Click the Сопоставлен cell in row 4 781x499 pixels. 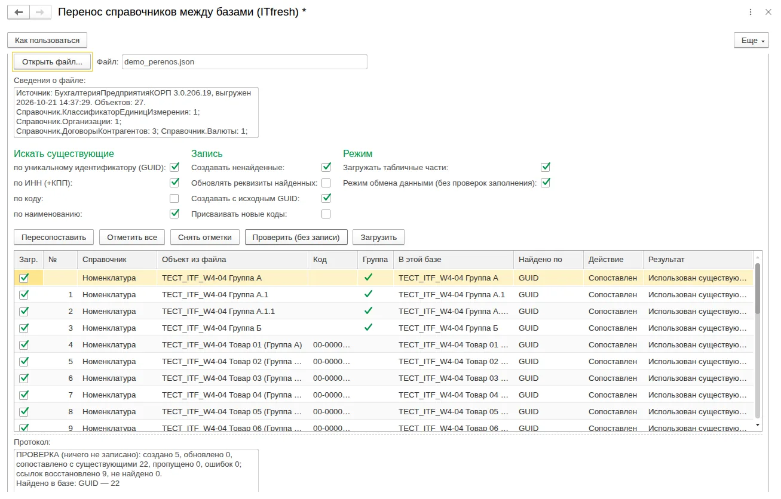612,344
